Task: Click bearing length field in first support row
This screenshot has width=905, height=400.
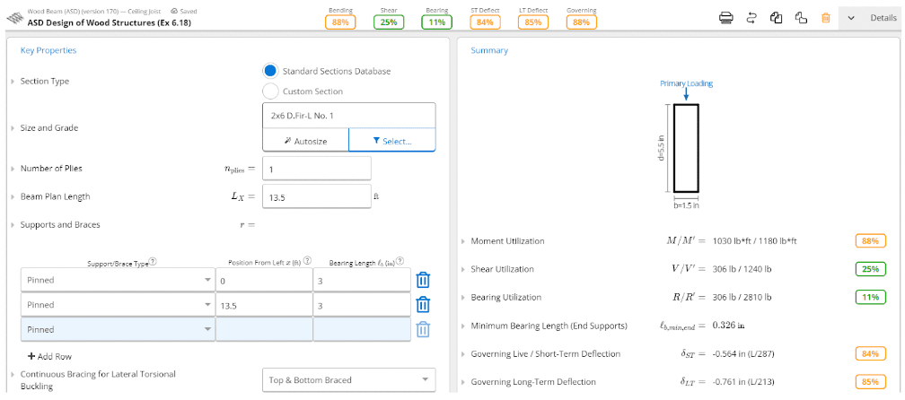Action: pos(362,280)
